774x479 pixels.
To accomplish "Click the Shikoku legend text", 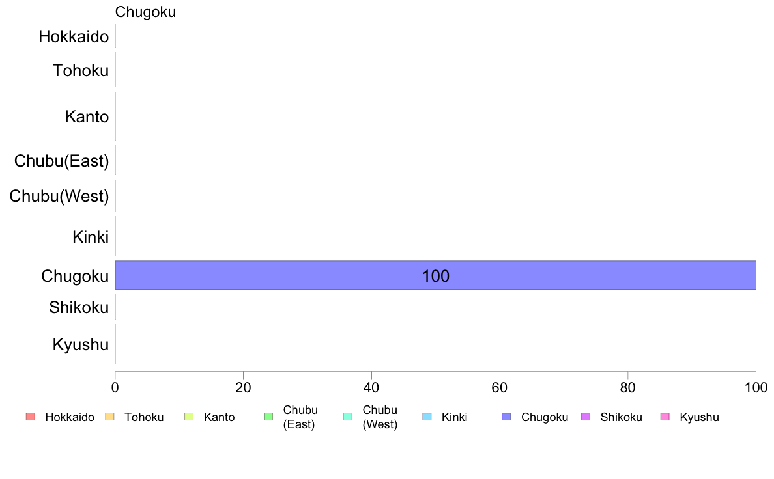I will coord(621,417).
